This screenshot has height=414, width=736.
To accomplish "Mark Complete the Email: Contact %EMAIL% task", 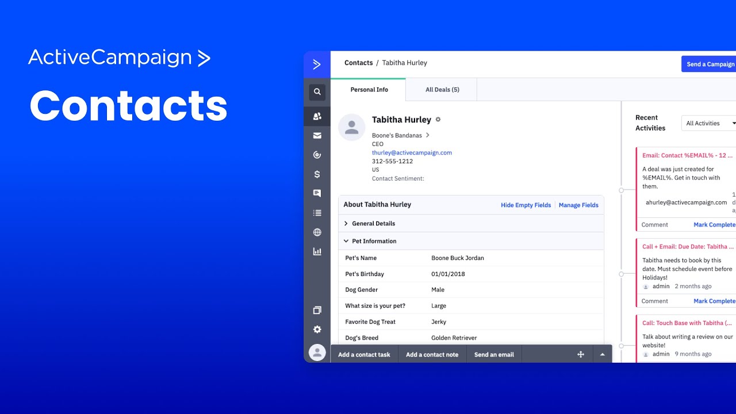I will (715, 225).
